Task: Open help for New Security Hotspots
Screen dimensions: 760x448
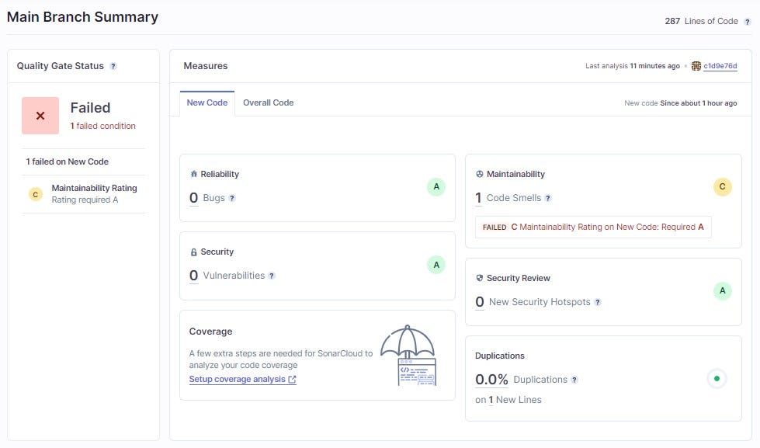Action: tap(597, 303)
